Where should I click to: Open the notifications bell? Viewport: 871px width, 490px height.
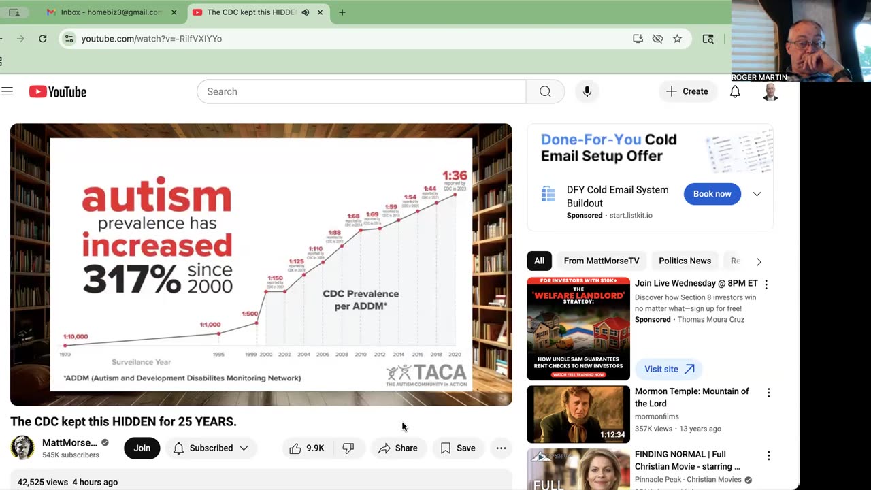(x=735, y=91)
